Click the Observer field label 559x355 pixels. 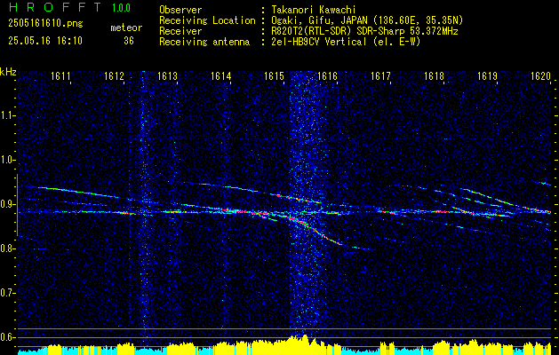pos(180,10)
